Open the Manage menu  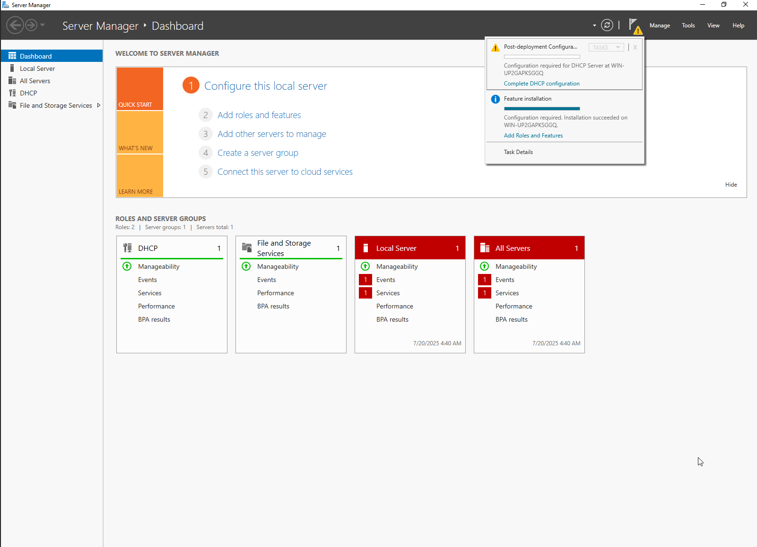pos(659,26)
